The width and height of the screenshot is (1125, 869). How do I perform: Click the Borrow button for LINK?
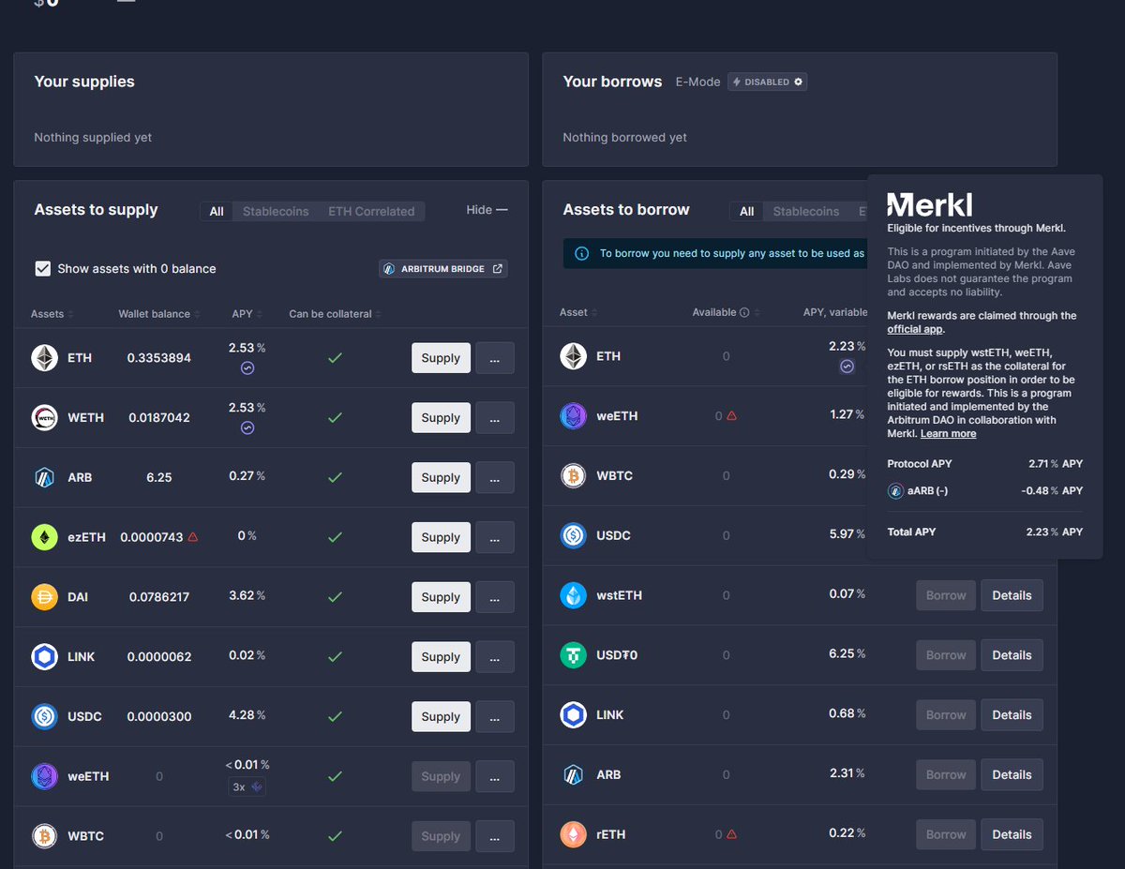tap(946, 715)
